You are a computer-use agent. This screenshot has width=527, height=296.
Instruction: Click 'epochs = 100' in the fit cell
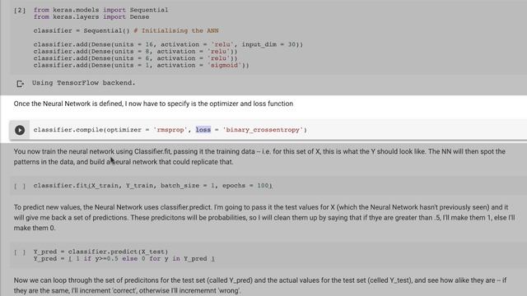(245, 186)
